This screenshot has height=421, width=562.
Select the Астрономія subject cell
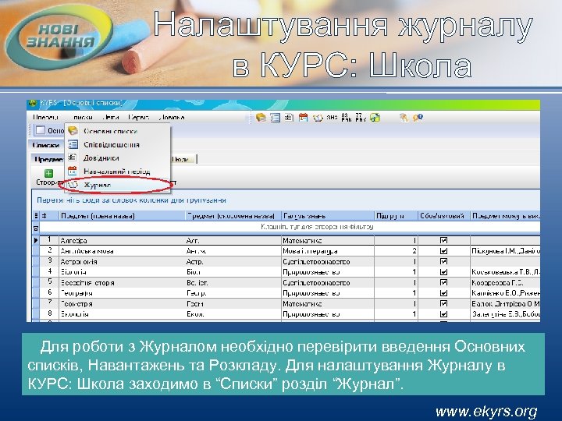click(x=122, y=262)
